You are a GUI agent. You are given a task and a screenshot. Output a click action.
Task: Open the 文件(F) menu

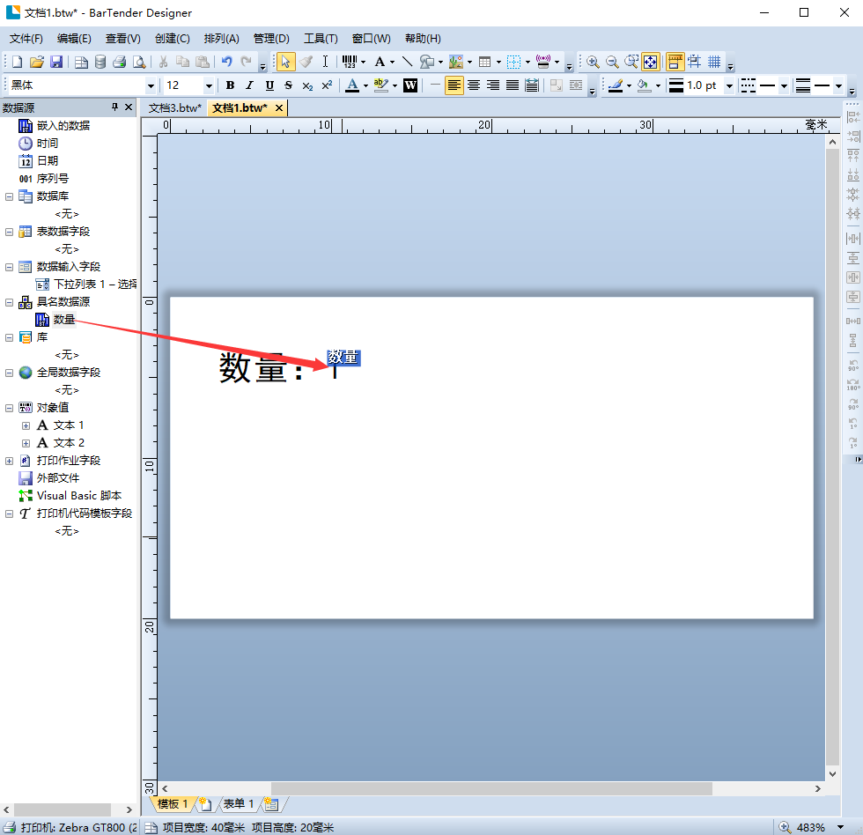point(26,39)
